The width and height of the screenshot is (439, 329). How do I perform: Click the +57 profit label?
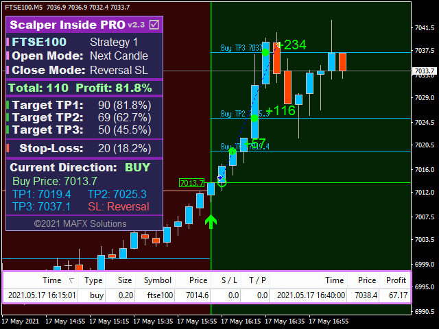point(254,143)
